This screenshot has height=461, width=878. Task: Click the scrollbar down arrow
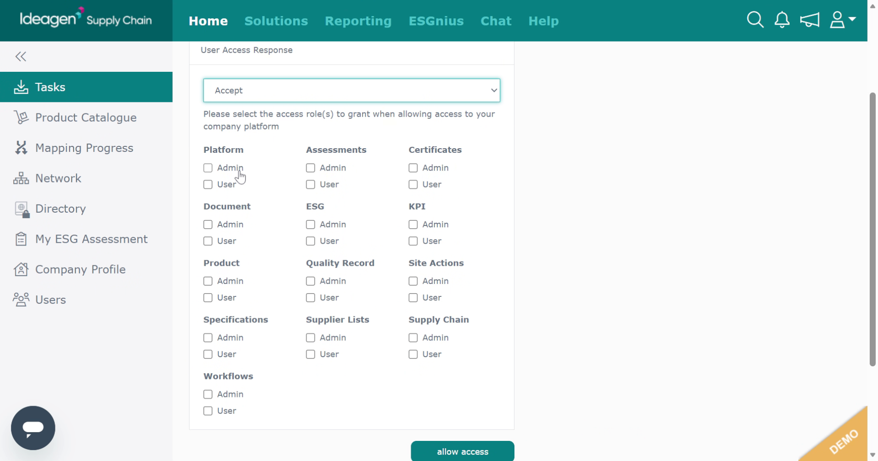click(x=873, y=456)
